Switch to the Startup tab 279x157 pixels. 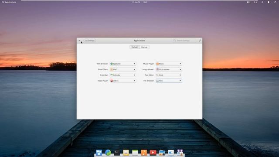click(x=144, y=47)
